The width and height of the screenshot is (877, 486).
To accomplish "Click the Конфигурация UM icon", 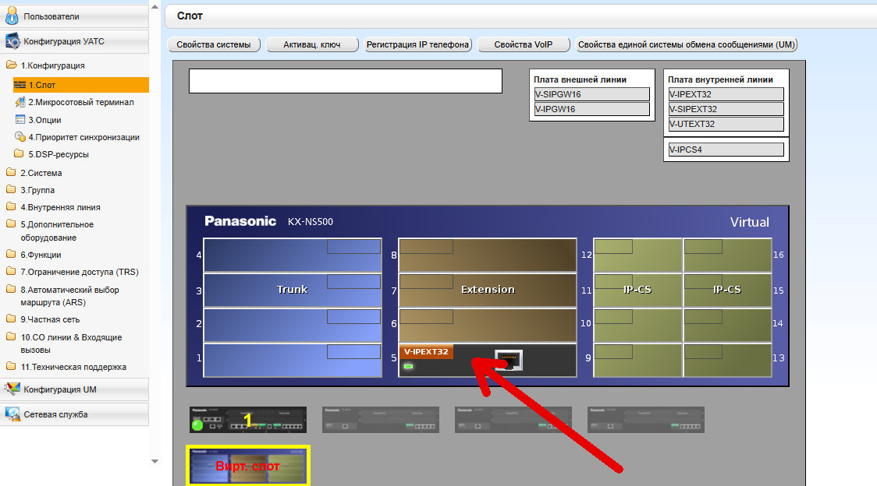I will point(12,389).
